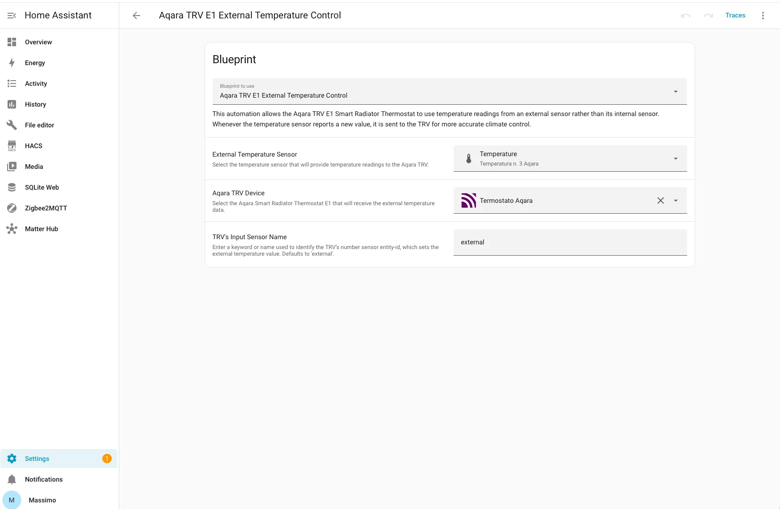Viewport: 780px width, 509px height.
Task: Open the Notifications sidebar item
Action: [x=59, y=479]
